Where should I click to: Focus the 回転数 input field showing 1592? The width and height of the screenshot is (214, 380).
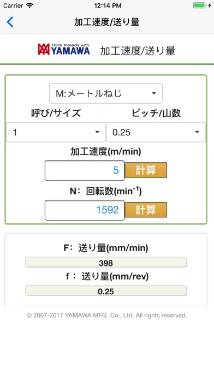85,210
